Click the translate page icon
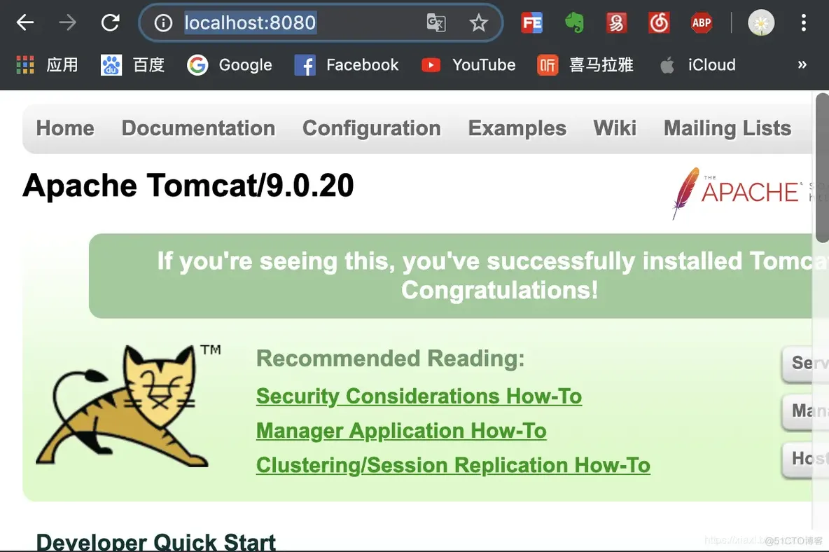This screenshot has width=829, height=552. (436, 22)
